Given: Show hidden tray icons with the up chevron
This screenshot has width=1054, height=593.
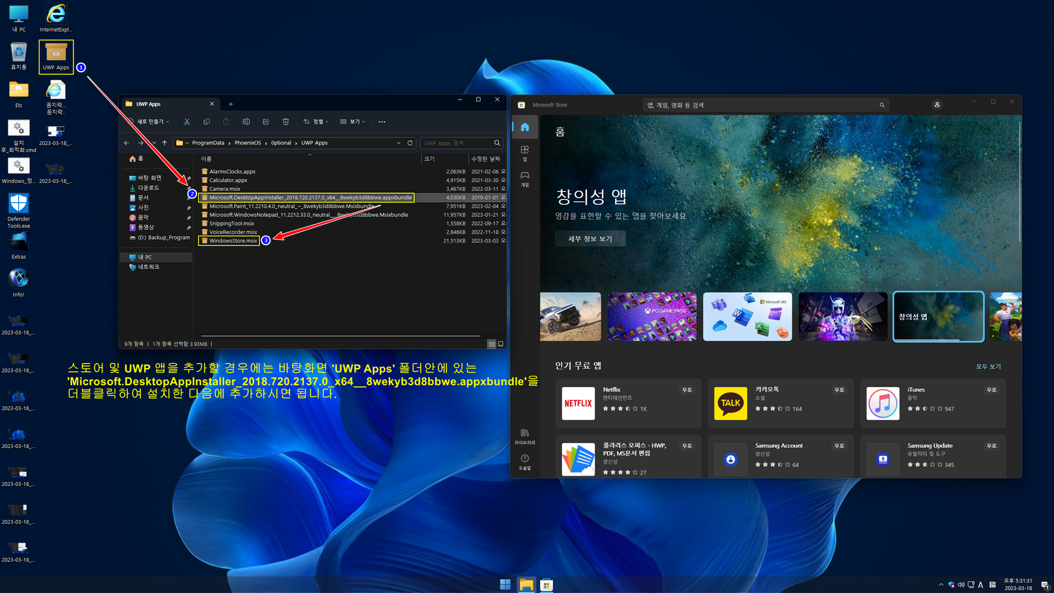Looking at the screenshot, I should point(941,585).
